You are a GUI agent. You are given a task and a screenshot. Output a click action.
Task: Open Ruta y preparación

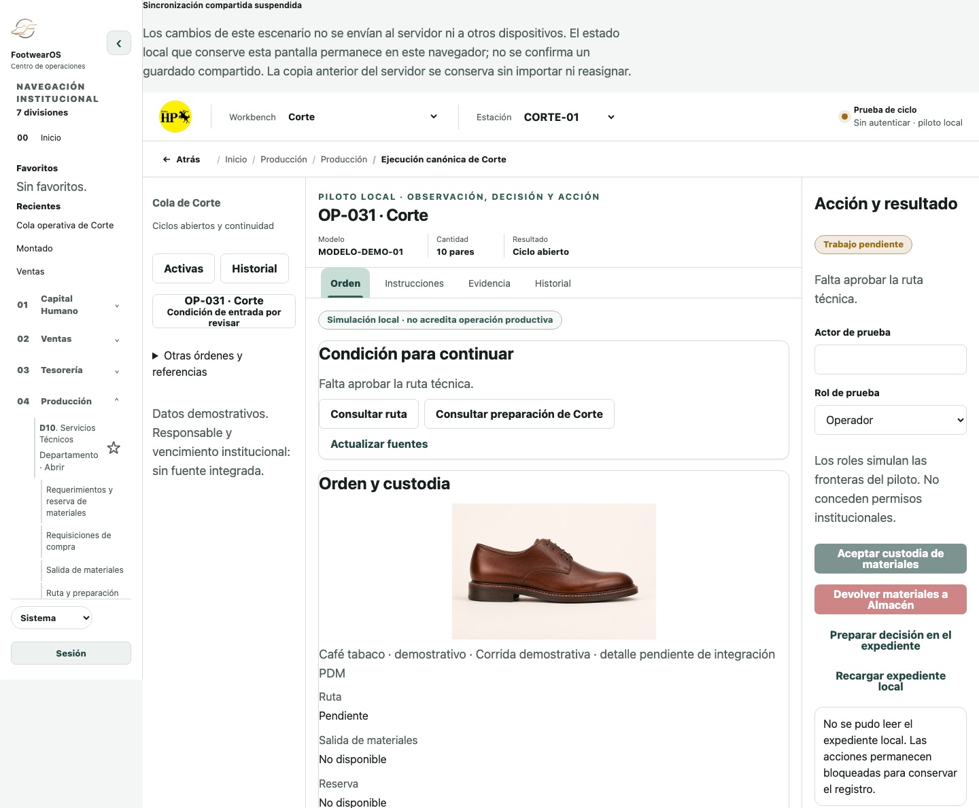pos(82,593)
